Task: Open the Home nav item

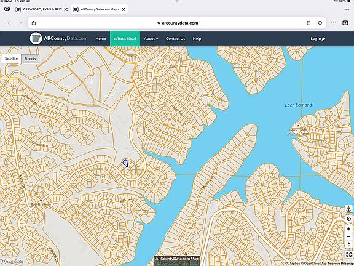Action: [x=100, y=39]
